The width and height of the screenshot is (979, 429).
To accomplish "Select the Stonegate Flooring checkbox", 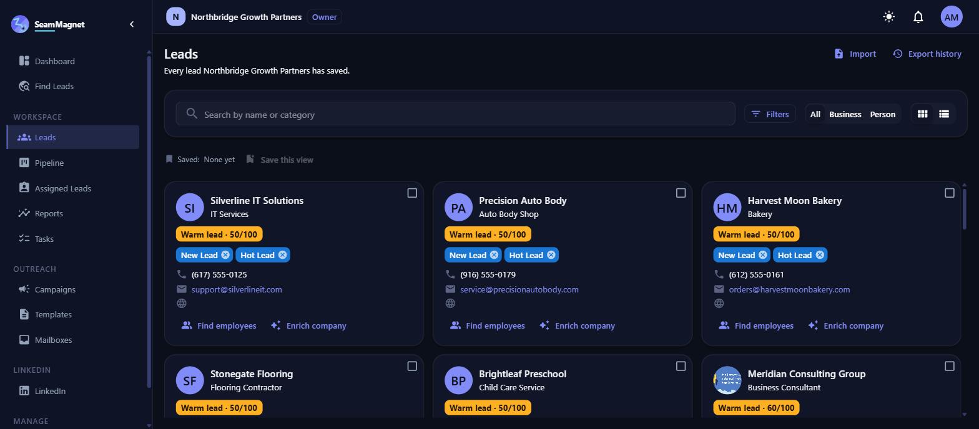I will click(412, 367).
